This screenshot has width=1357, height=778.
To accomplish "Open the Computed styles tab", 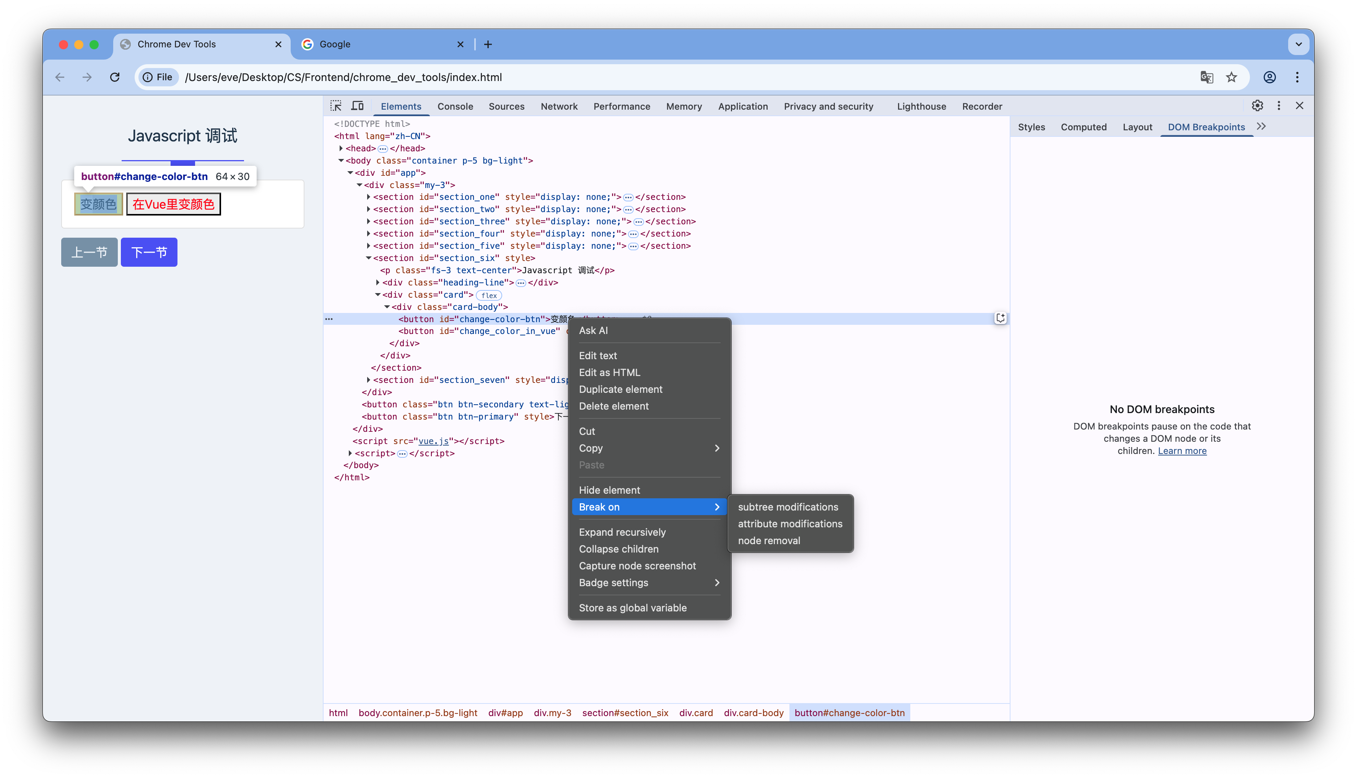I will click(x=1083, y=126).
